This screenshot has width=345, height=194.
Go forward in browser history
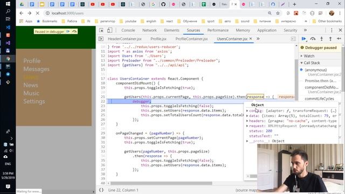[x=30, y=13]
